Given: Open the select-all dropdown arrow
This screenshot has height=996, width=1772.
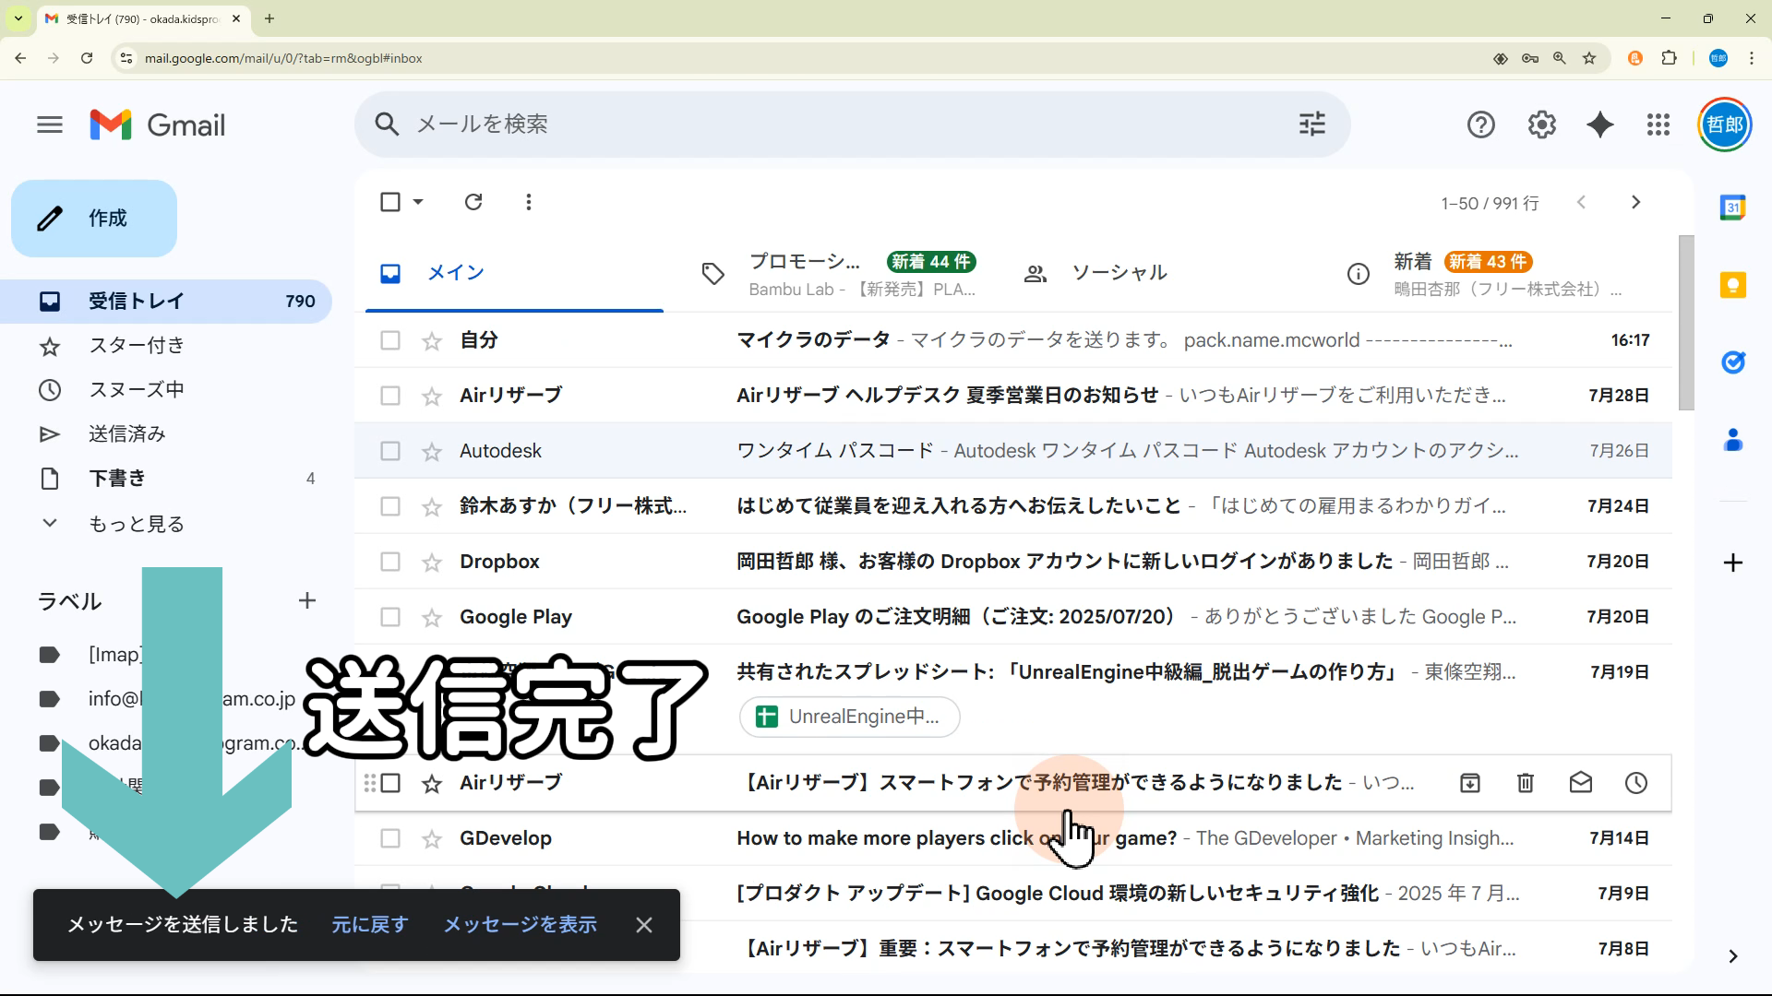Looking at the screenshot, I should [x=418, y=202].
